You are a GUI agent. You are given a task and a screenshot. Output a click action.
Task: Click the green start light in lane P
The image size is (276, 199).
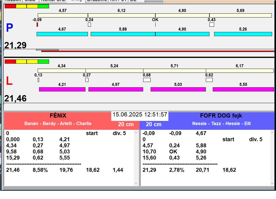43,6
